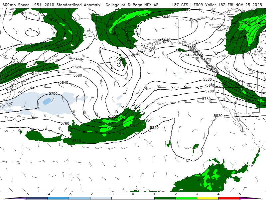Click the '-3' tick label on the colorbar
Image resolution: width=266 pixels, height=200 pixels.
[x=69, y=194]
